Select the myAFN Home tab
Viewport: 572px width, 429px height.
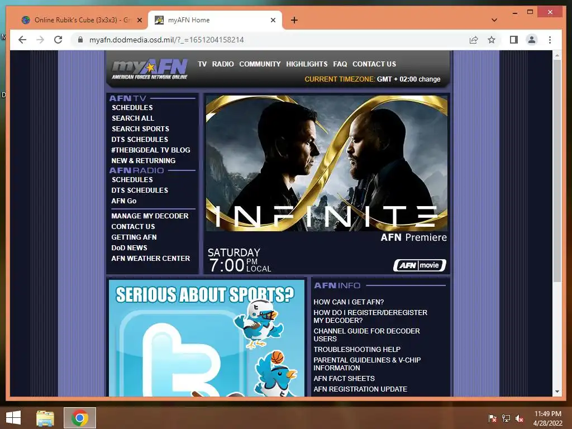tap(215, 20)
